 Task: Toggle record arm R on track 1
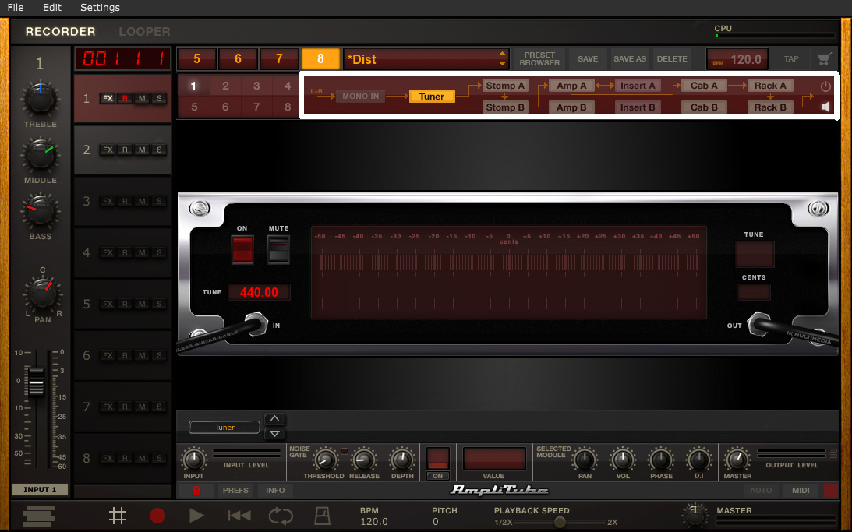(x=125, y=99)
